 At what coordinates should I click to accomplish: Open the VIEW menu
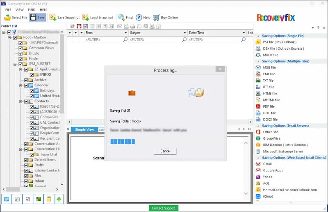click(19, 10)
